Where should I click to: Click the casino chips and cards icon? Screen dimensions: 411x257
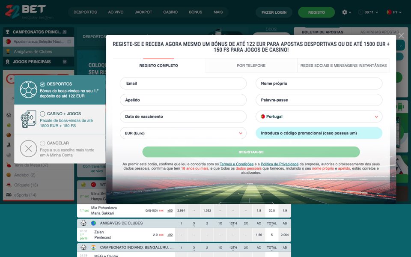click(x=28, y=119)
